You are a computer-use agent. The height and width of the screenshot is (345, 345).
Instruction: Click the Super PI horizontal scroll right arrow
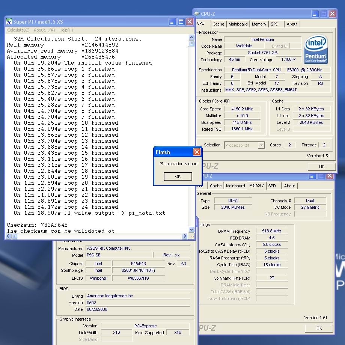(185, 236)
